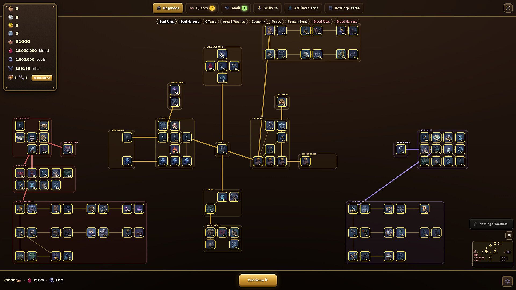Open the Upgrades tab
The image size is (516, 290).
[168, 8]
